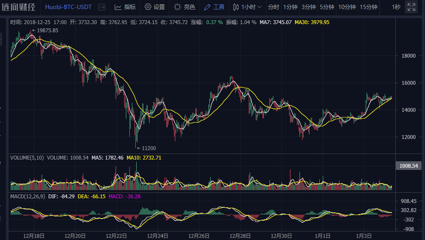Click the 12月18日 date axis label

tap(34, 236)
